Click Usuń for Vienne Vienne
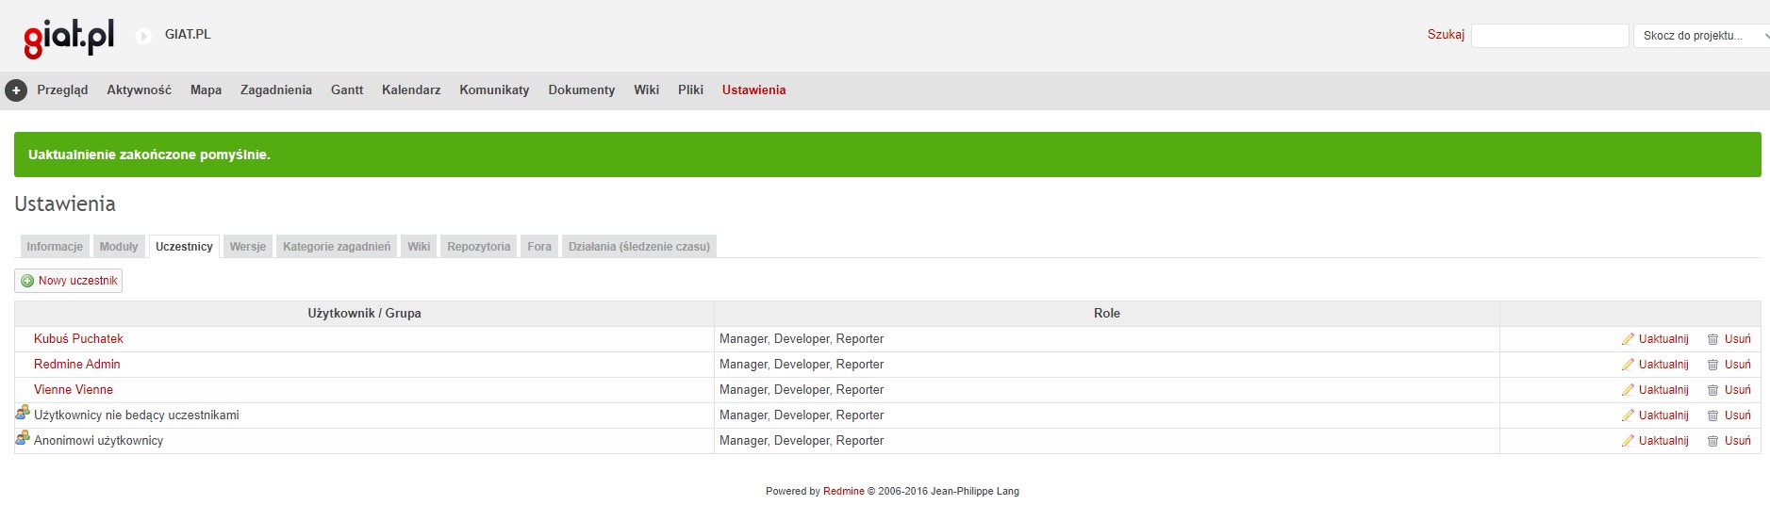Viewport: 1770px width, 521px height. [1738, 390]
